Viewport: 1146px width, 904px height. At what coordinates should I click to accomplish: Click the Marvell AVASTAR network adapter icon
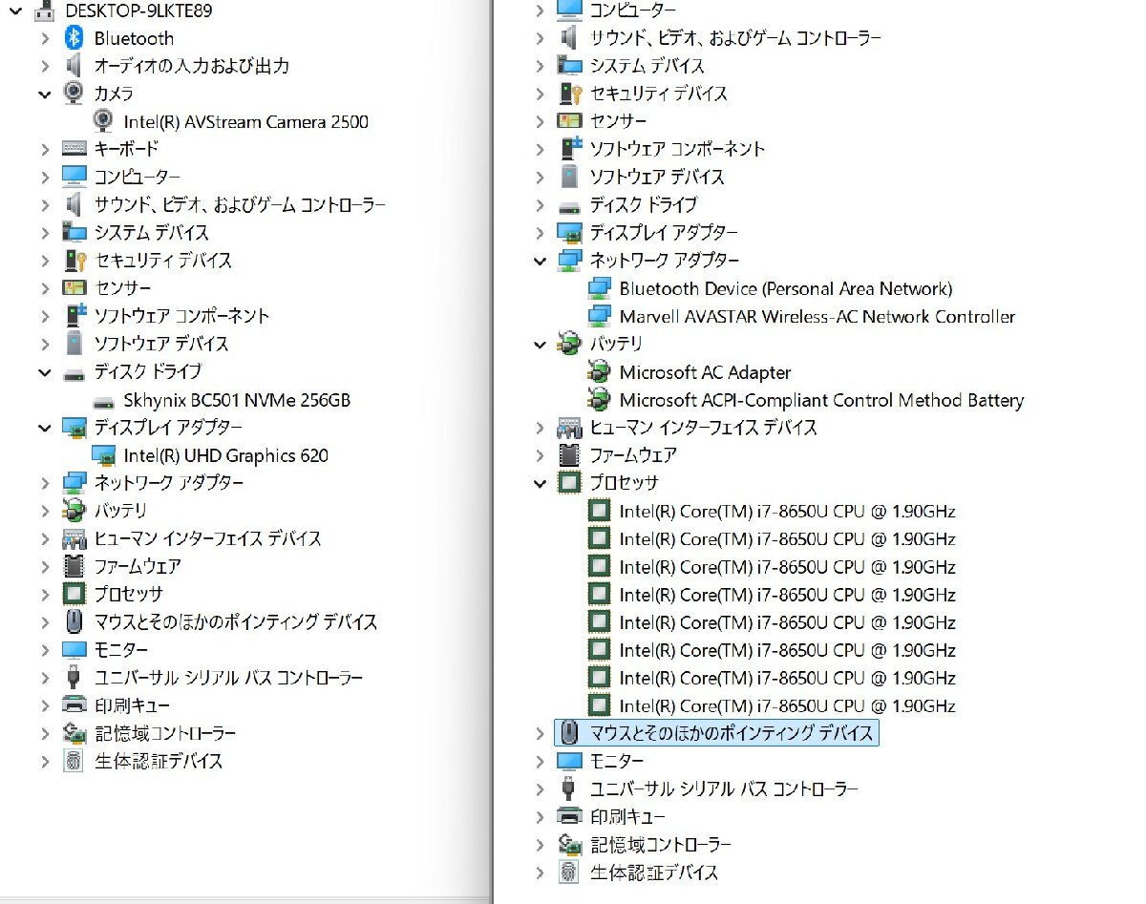[599, 316]
